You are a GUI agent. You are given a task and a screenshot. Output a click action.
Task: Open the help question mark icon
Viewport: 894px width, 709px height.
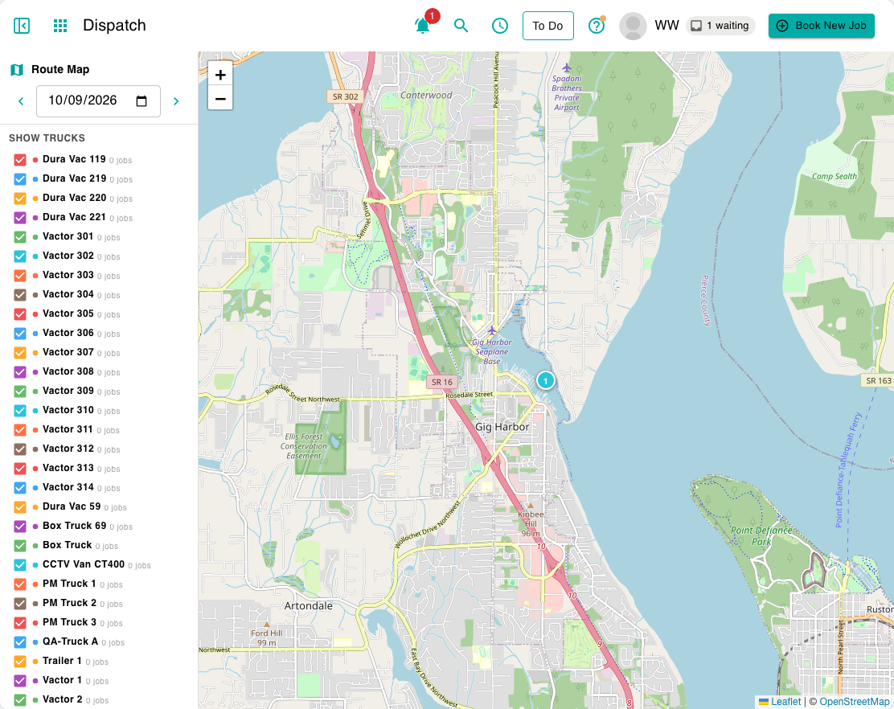596,26
